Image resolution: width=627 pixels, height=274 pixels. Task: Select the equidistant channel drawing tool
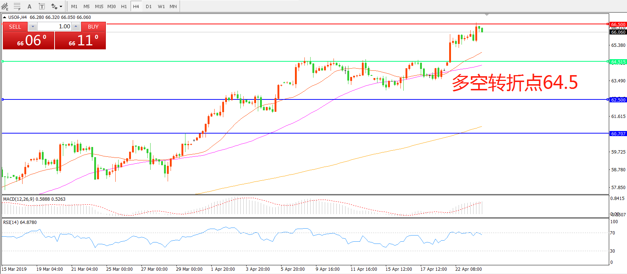(x=5, y=6)
